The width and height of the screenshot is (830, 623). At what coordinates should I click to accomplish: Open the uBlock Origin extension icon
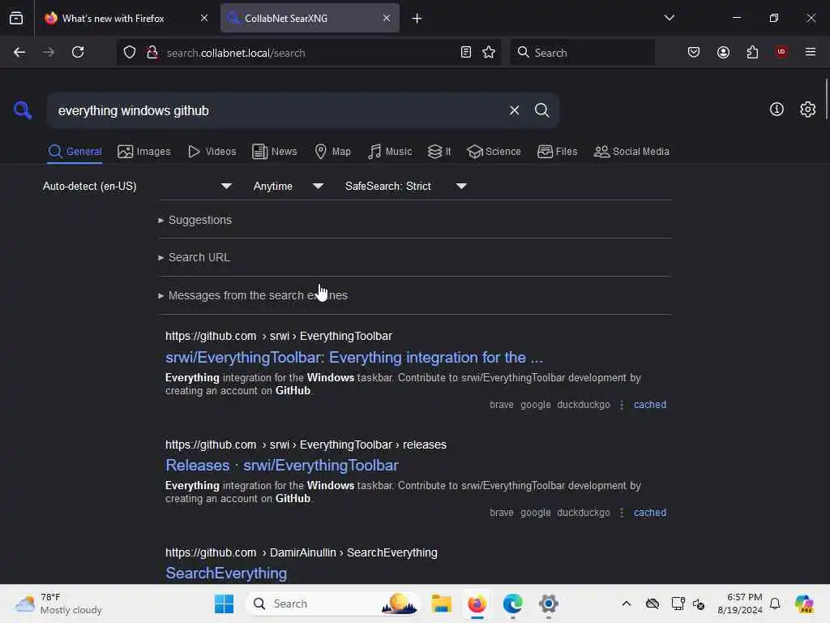[x=781, y=53]
